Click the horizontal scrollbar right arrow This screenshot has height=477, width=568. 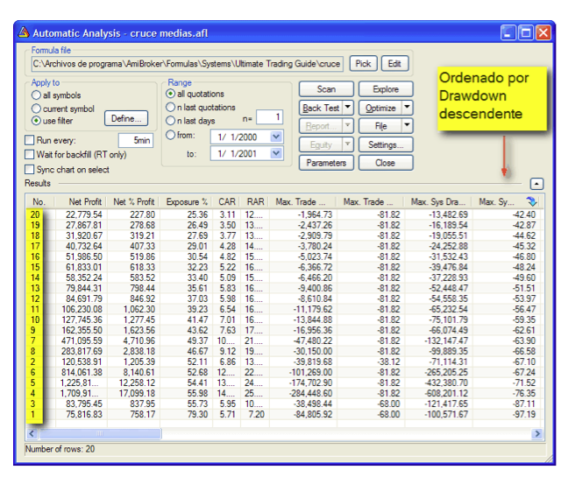pyautogui.click(x=536, y=433)
